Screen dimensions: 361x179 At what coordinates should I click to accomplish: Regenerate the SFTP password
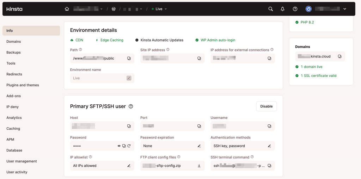129,146
